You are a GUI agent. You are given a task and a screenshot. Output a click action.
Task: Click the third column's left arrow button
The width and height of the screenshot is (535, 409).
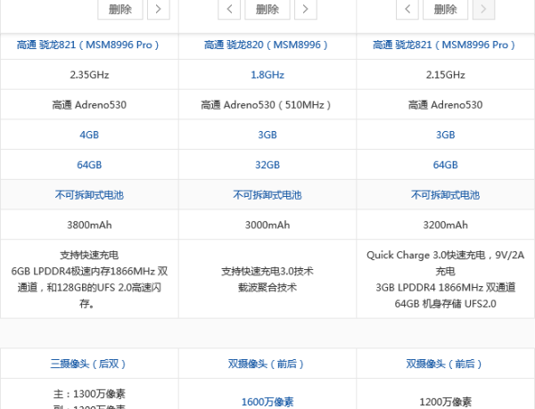tap(407, 9)
